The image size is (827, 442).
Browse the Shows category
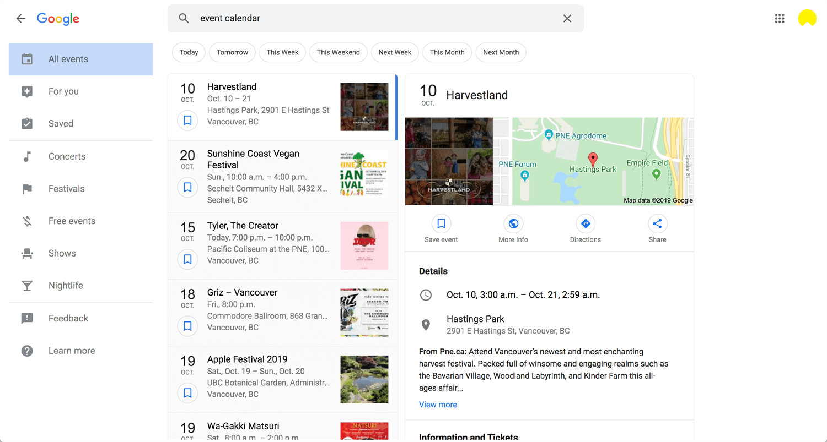tap(80, 253)
